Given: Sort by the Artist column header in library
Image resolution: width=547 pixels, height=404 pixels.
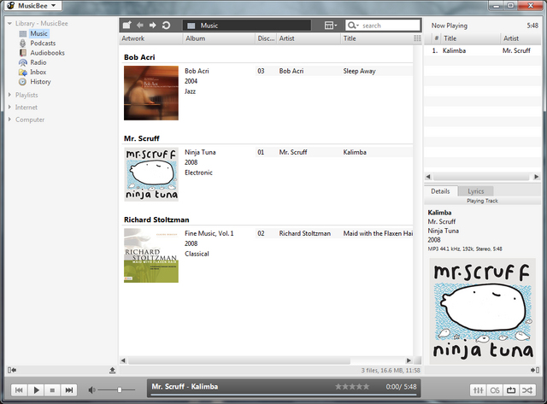Looking at the screenshot, I should 309,38.
